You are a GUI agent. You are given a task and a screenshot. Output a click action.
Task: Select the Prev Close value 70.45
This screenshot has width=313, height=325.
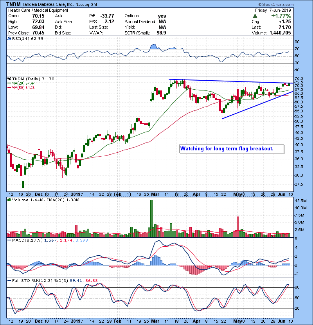(38, 33)
